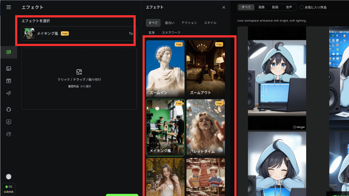Image resolution: width=349 pixels, height=196 pixels.
Task: Enable the お気に入り作品 checkbox
Action: click(x=301, y=7)
